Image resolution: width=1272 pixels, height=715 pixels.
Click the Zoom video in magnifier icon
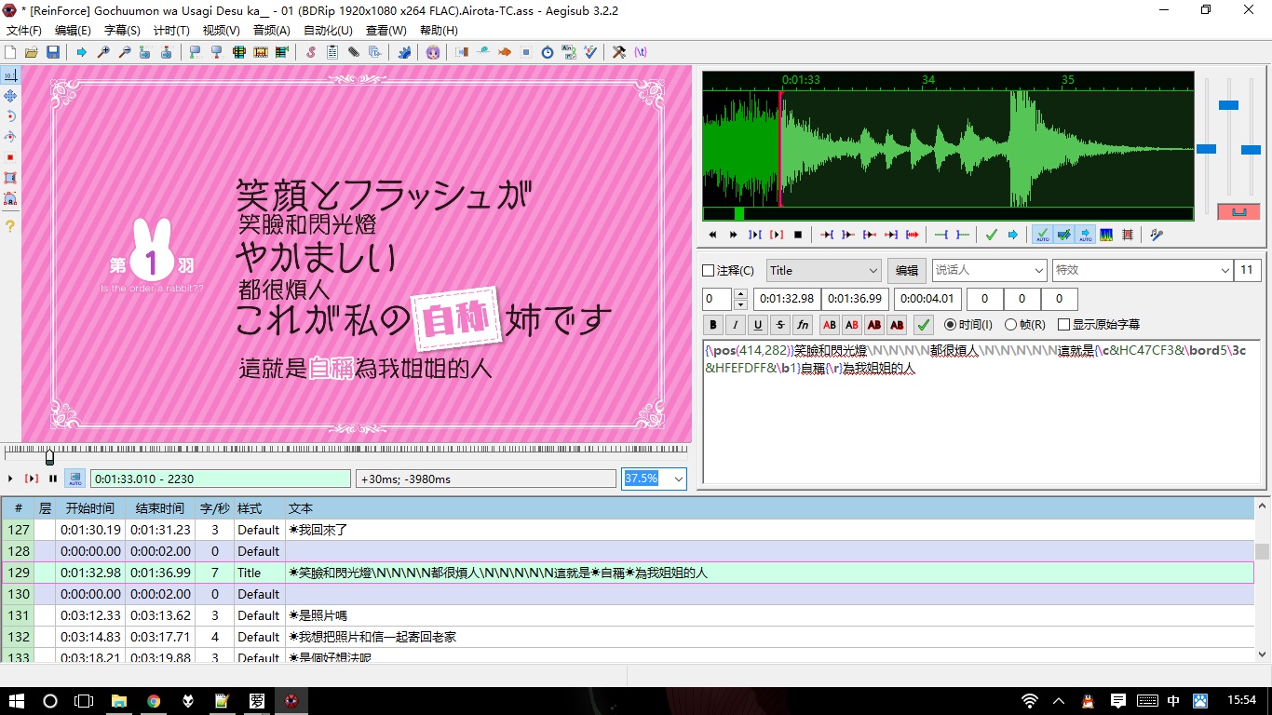tap(103, 52)
